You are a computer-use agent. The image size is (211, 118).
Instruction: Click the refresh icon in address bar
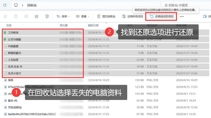[5, 5]
